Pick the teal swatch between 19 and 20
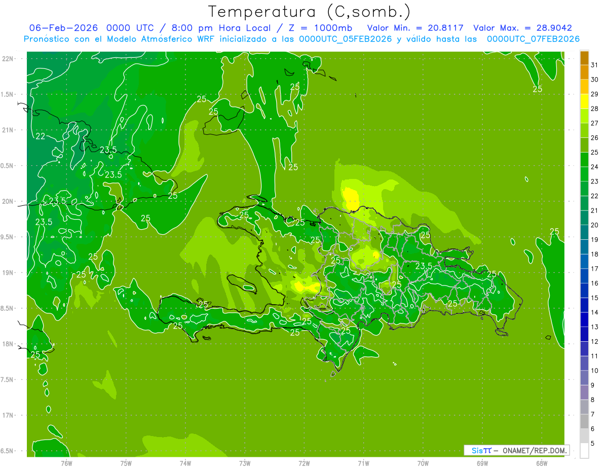Viewport: 608px width, 470px height. tap(584, 232)
